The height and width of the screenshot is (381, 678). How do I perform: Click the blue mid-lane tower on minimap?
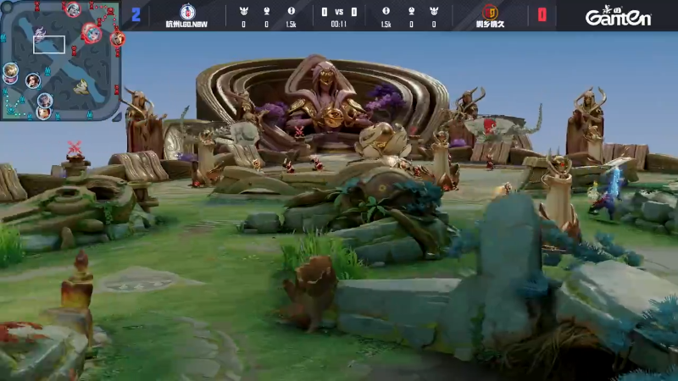point(47,71)
